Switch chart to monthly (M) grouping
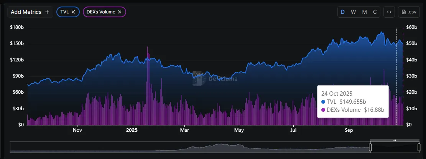426x159 pixels. (x=364, y=12)
